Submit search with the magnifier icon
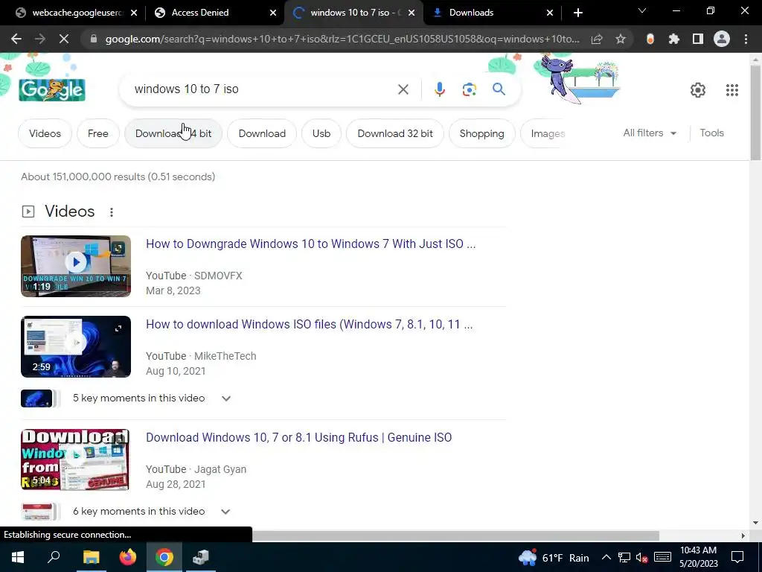Screen dimensions: 762x572 coord(499,89)
